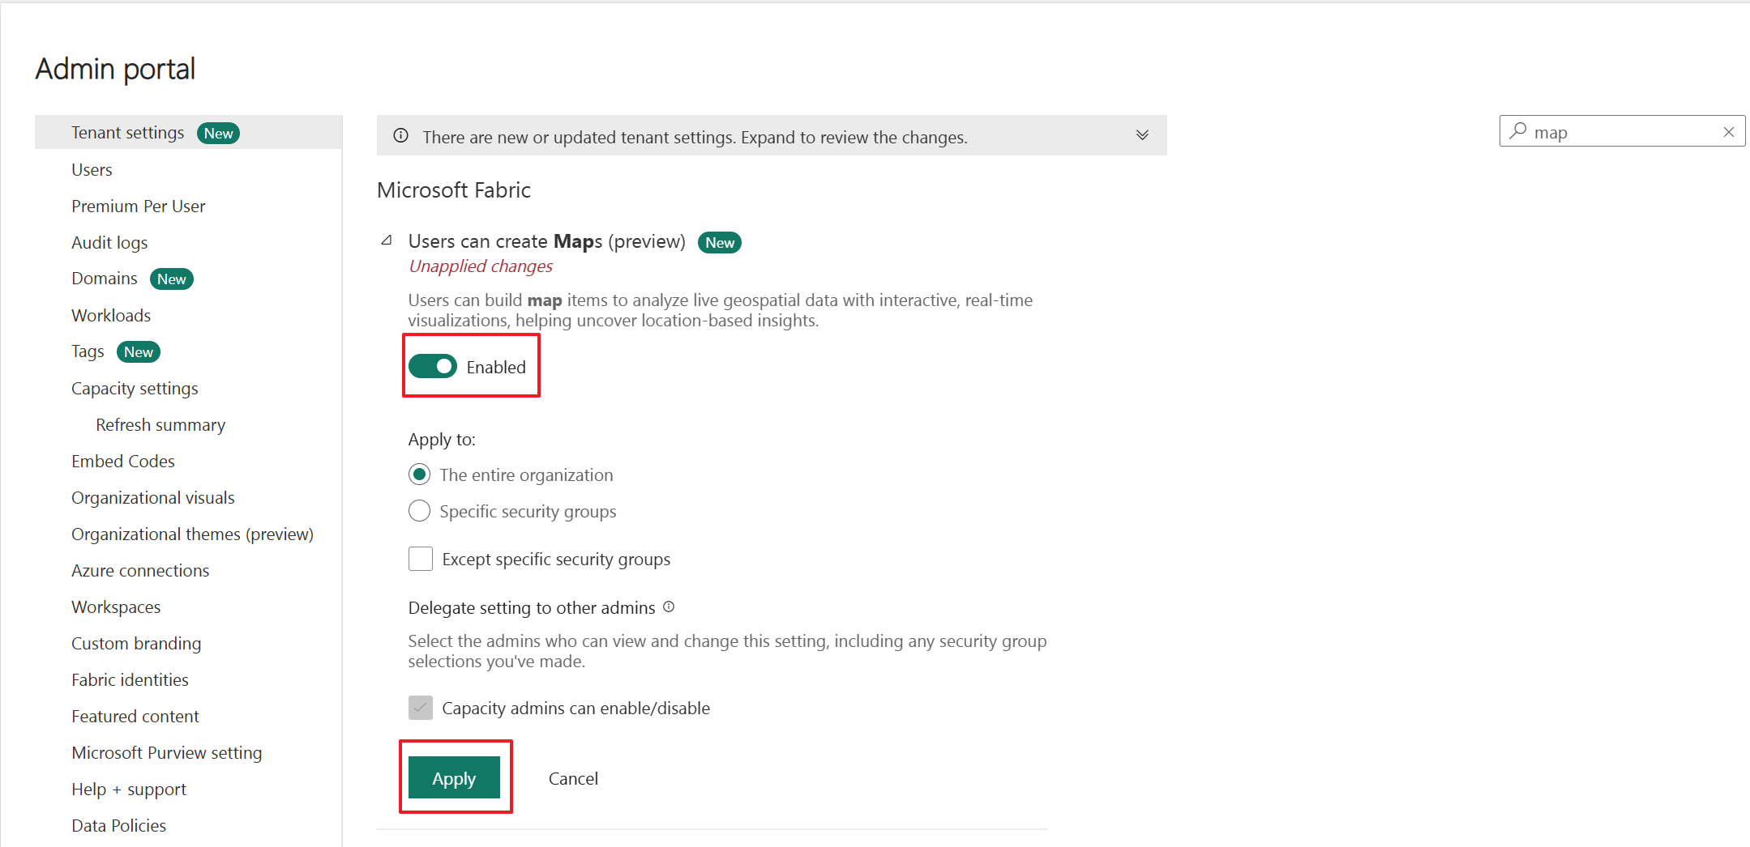1750x847 pixels.
Task: Select The entire organization radio button
Action: [x=419, y=475]
